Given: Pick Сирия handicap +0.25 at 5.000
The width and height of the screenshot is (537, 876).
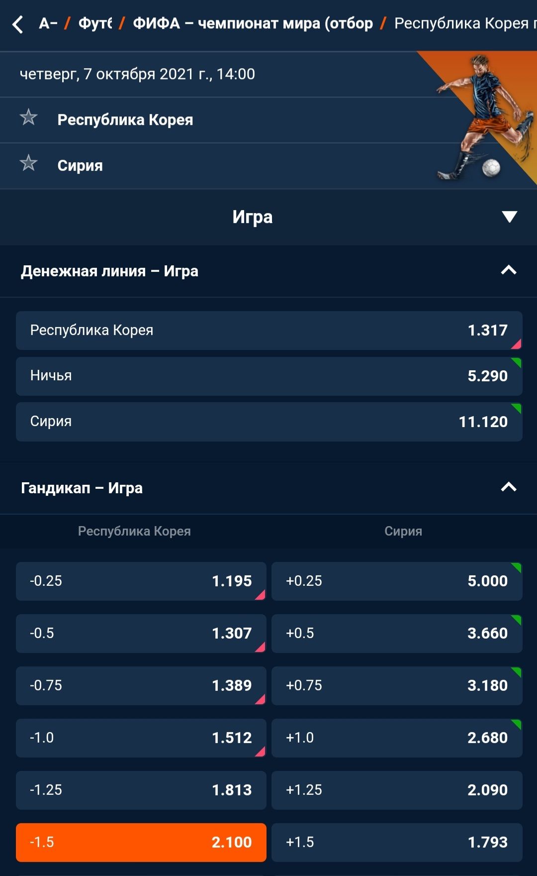Looking at the screenshot, I should (x=397, y=581).
